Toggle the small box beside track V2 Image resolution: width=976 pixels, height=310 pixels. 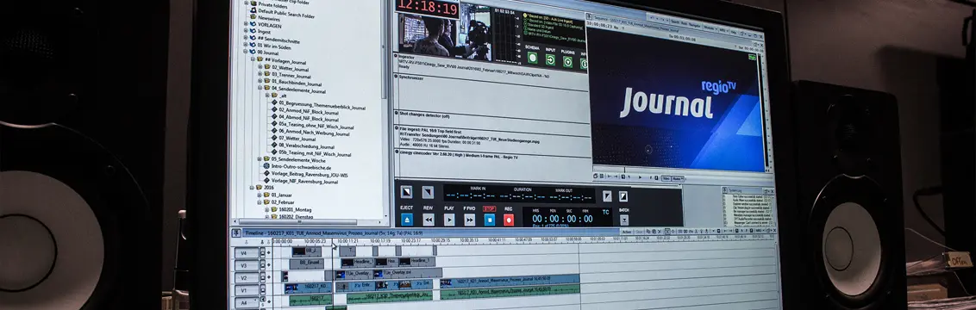coord(262,277)
